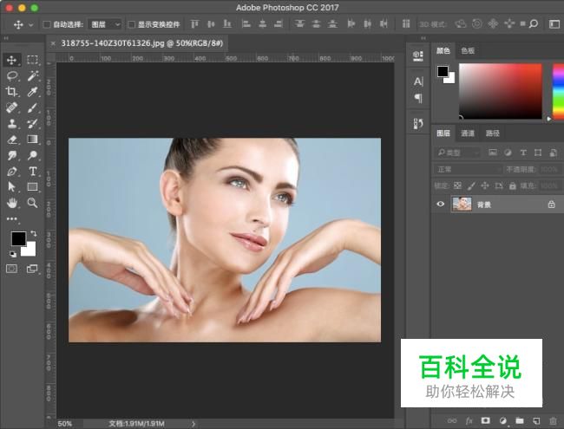The height and width of the screenshot is (429, 564).
Task: Switch to the 色板 tab
Action: (x=468, y=51)
